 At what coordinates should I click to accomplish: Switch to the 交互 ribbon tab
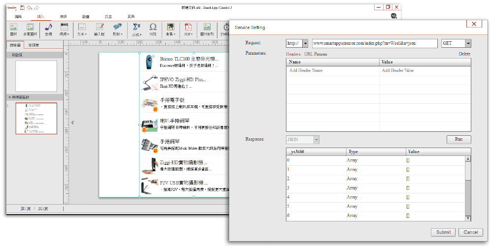[x=108, y=17]
